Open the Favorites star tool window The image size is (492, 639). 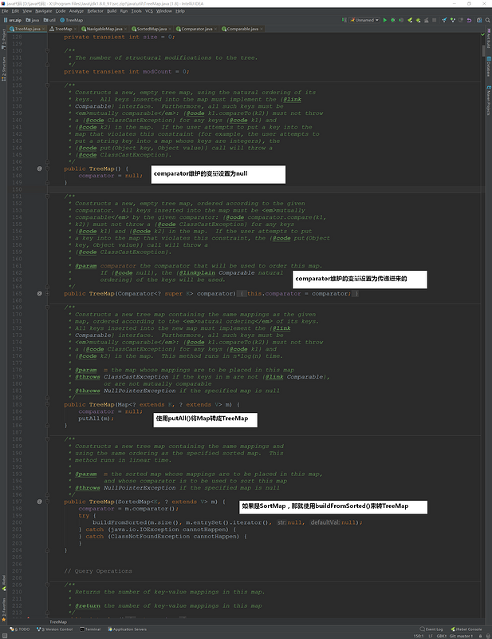tap(4, 610)
